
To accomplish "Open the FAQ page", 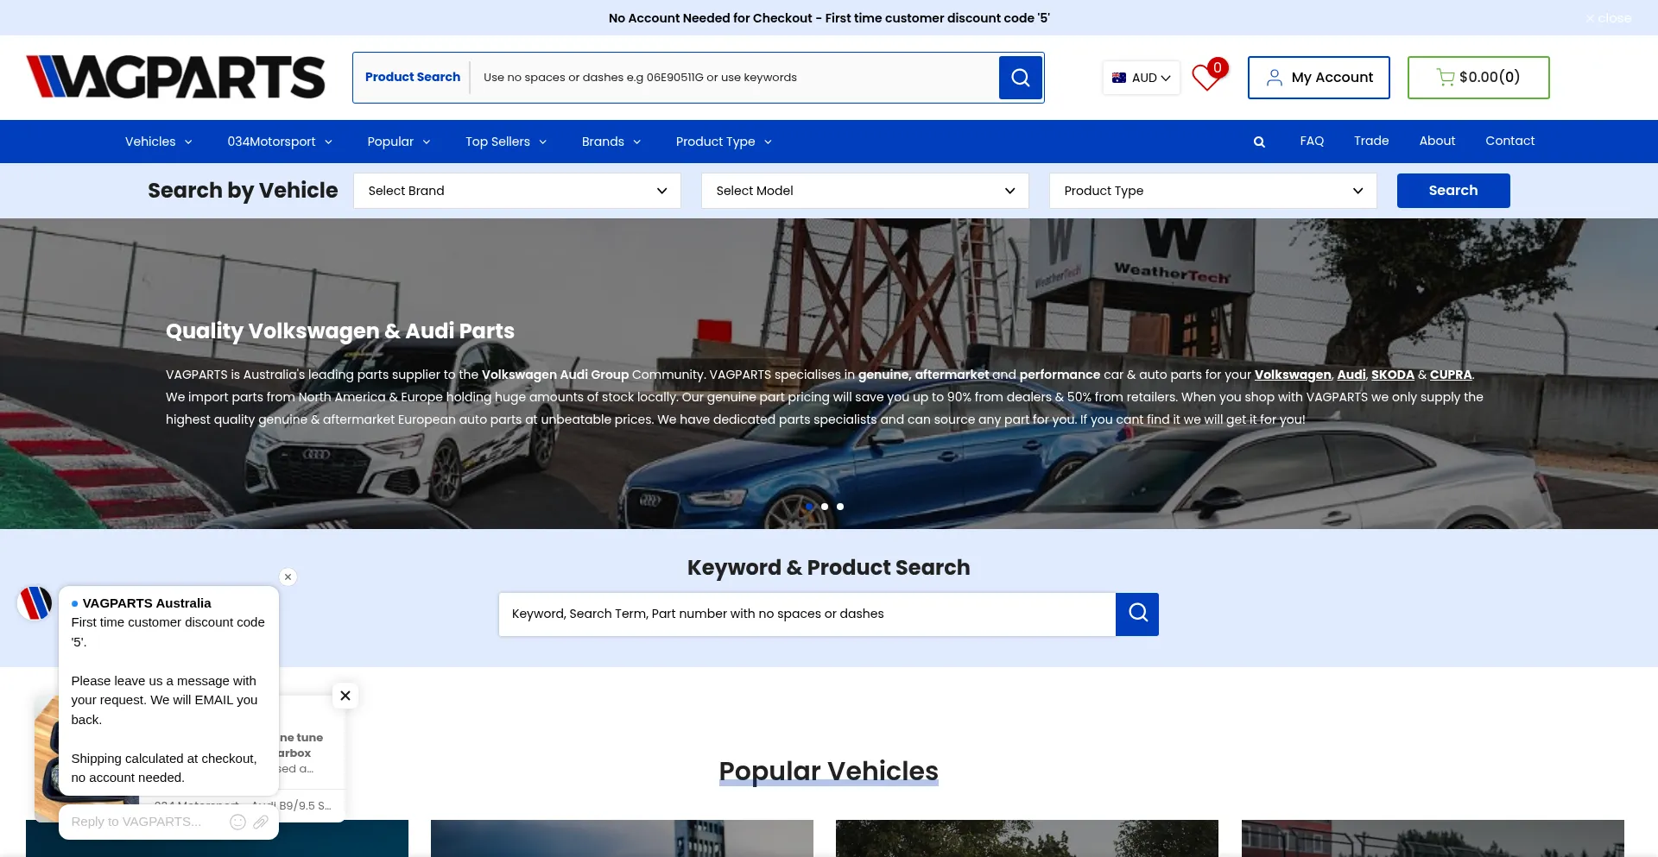I will pos(1312,141).
